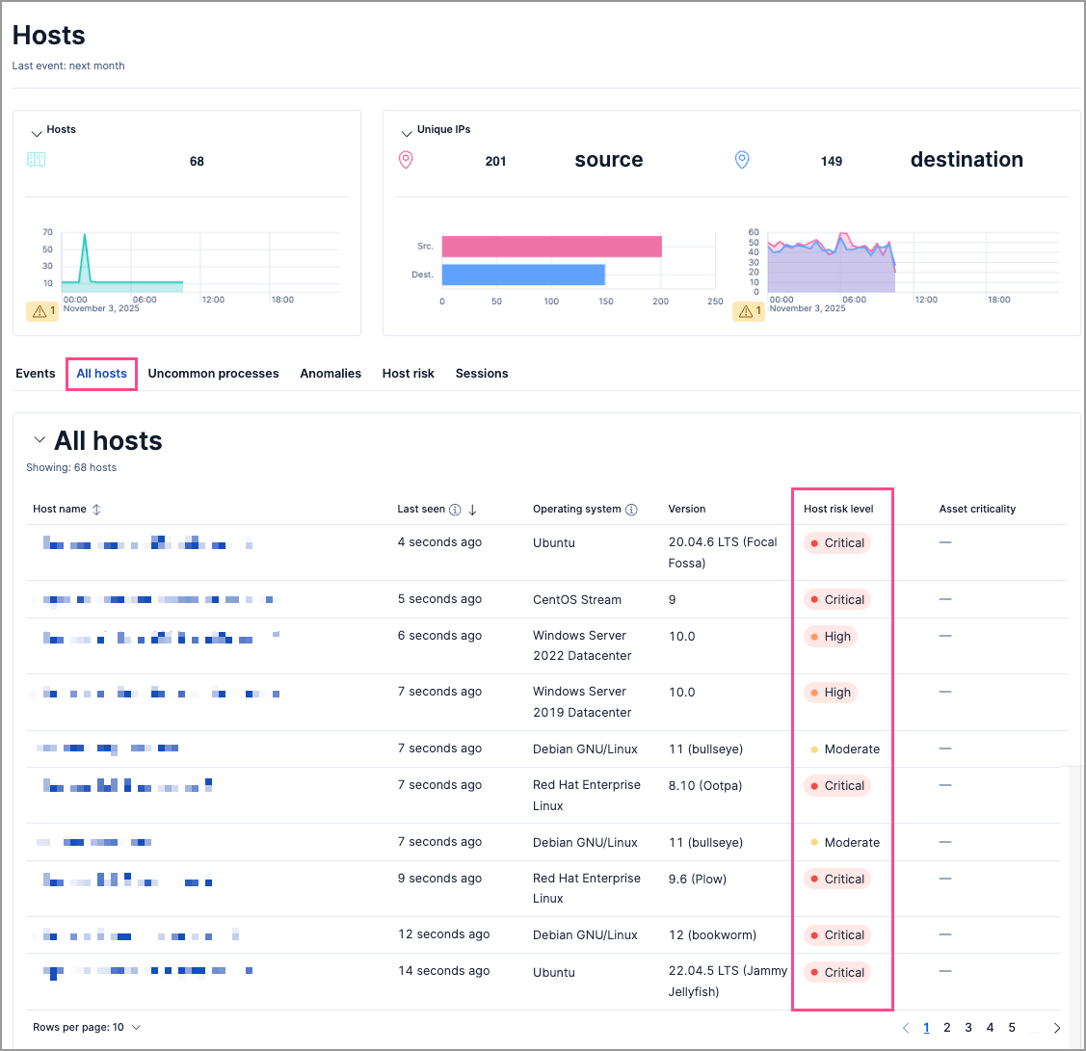Screen dimensions: 1086x1051
Task: Click the next page arrow
Action: (x=1056, y=1028)
